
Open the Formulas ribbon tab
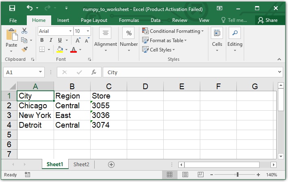click(x=129, y=20)
